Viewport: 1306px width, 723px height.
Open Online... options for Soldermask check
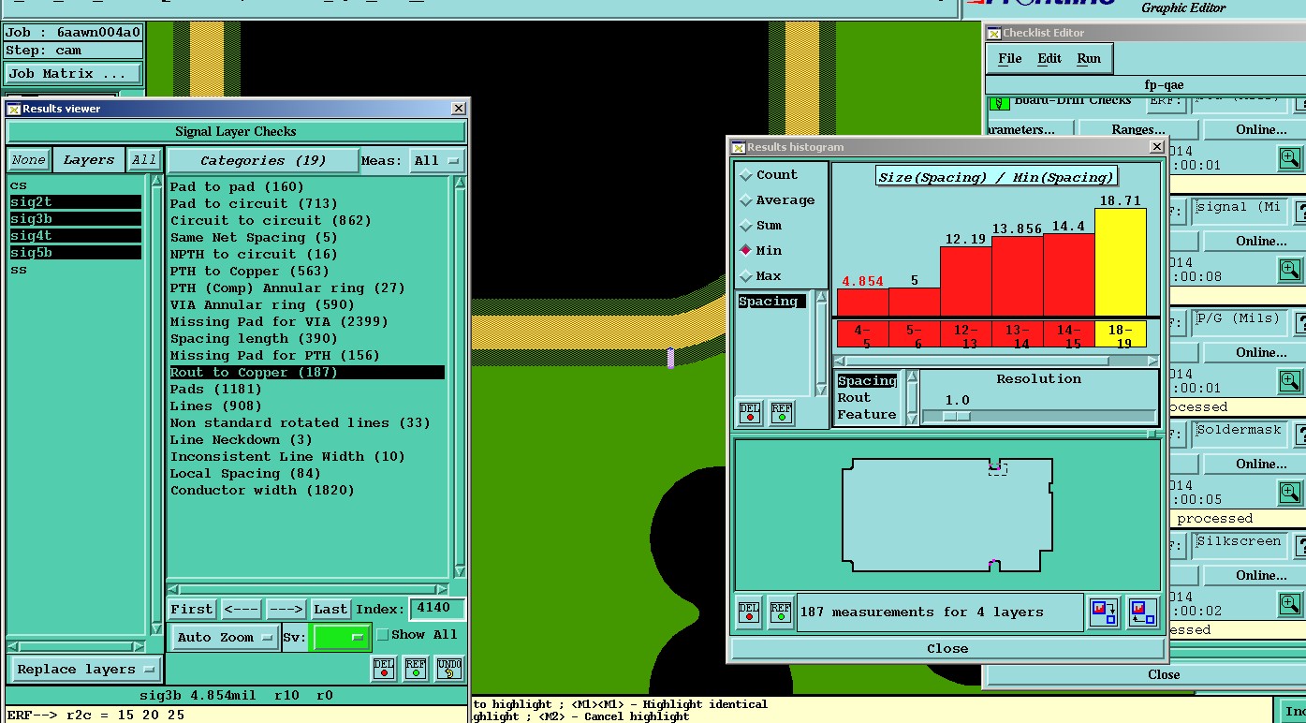click(x=1255, y=464)
